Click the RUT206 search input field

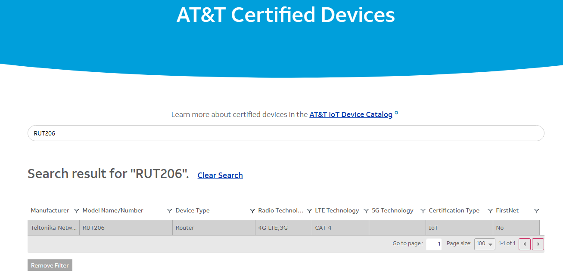[x=286, y=133]
